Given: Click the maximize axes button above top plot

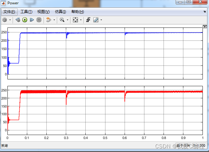Looking at the screenshot, I should [x=204, y=27].
